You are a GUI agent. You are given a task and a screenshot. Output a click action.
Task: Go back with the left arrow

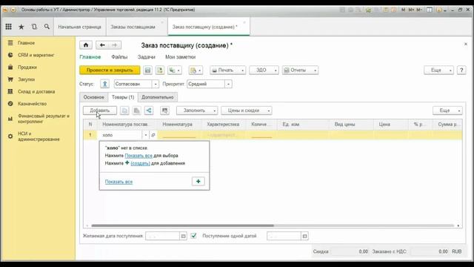click(102, 45)
